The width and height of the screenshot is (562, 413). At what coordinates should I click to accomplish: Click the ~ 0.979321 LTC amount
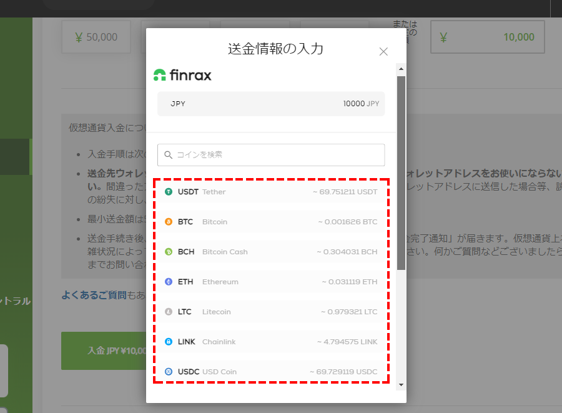coord(349,312)
